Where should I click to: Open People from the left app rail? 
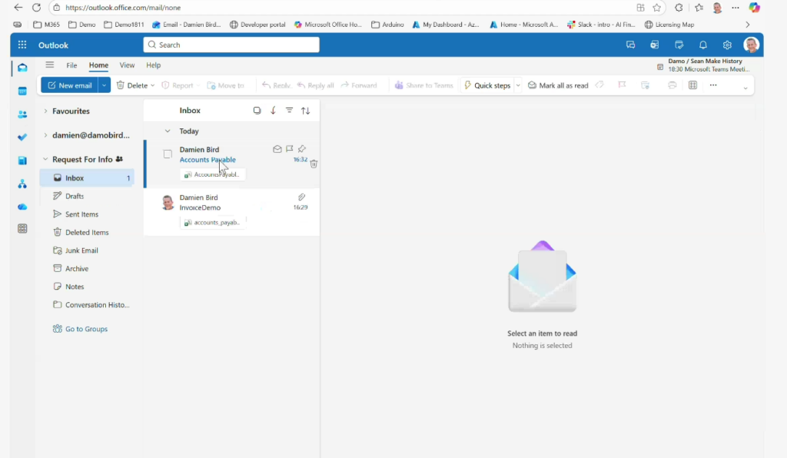(22, 114)
